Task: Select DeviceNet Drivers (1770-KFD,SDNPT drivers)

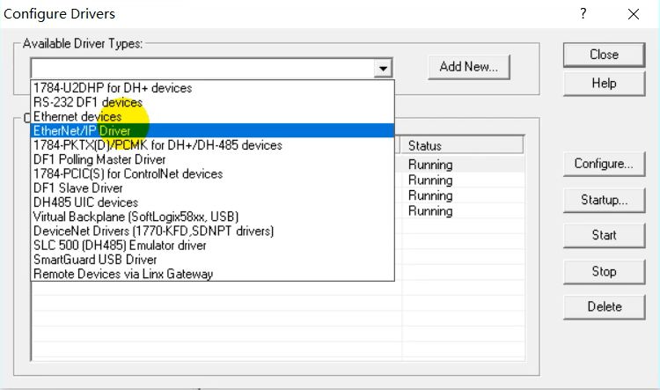Action: tap(213, 231)
